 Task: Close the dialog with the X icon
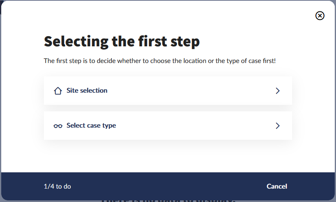pos(320,16)
